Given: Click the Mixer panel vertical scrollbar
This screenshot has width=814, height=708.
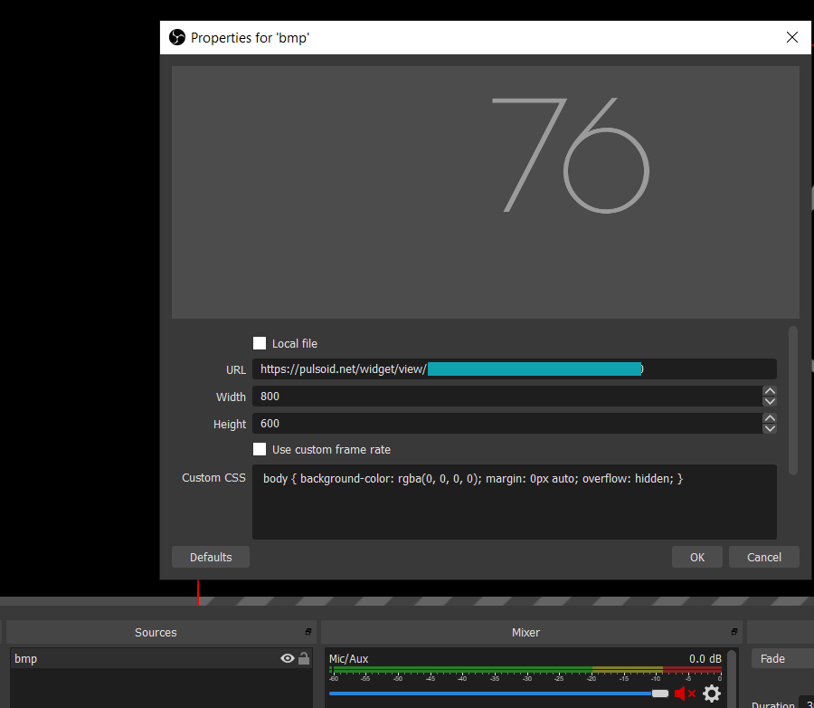Looking at the screenshot, I should pyautogui.click(x=733, y=678).
